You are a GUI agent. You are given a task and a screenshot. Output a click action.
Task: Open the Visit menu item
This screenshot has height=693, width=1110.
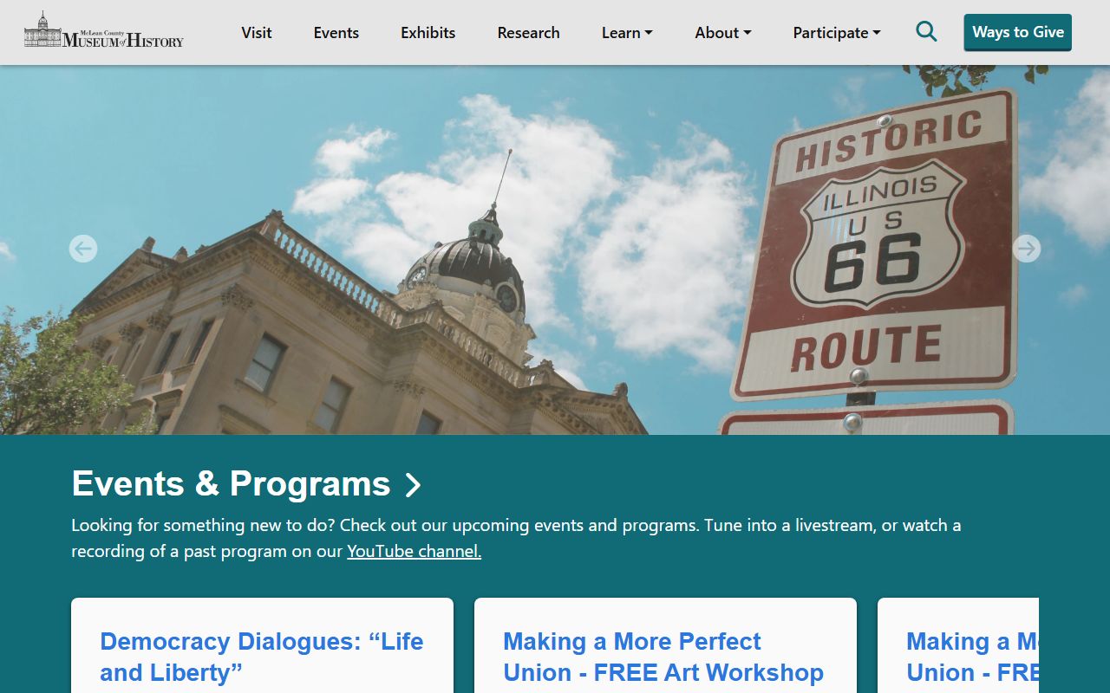(x=257, y=32)
